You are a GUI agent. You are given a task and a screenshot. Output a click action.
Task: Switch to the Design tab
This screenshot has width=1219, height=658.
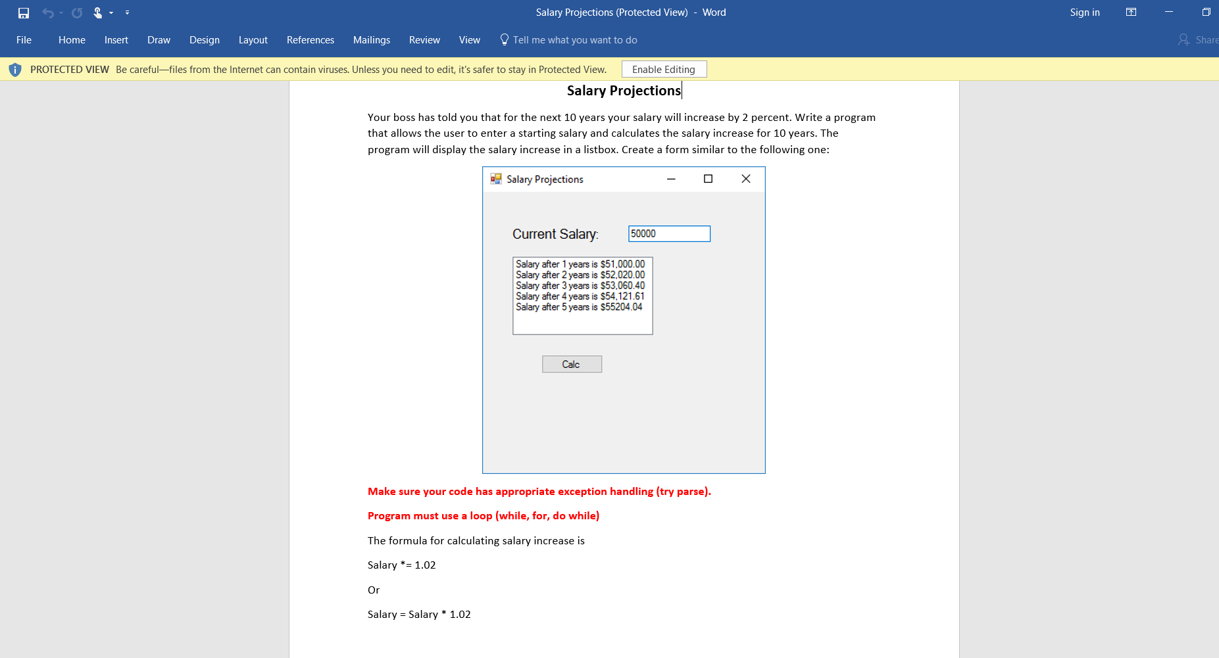(204, 40)
